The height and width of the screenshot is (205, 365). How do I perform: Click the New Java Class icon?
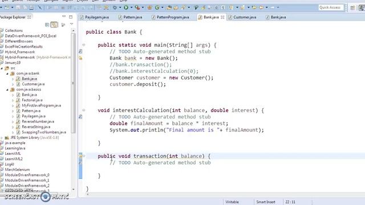157,7
